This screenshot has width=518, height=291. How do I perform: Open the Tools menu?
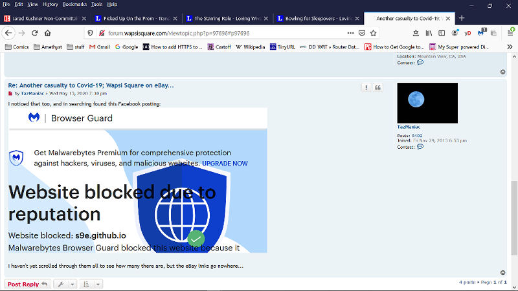(x=96, y=5)
